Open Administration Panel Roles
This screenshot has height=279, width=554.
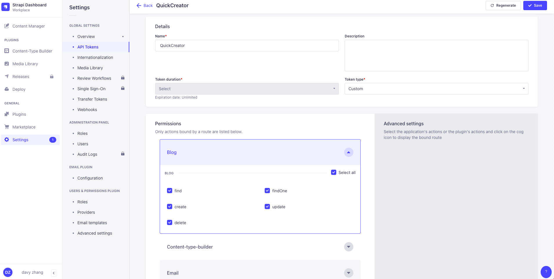82,133
